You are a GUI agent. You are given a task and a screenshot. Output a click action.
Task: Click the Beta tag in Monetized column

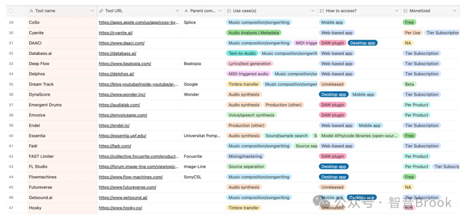click(409, 84)
